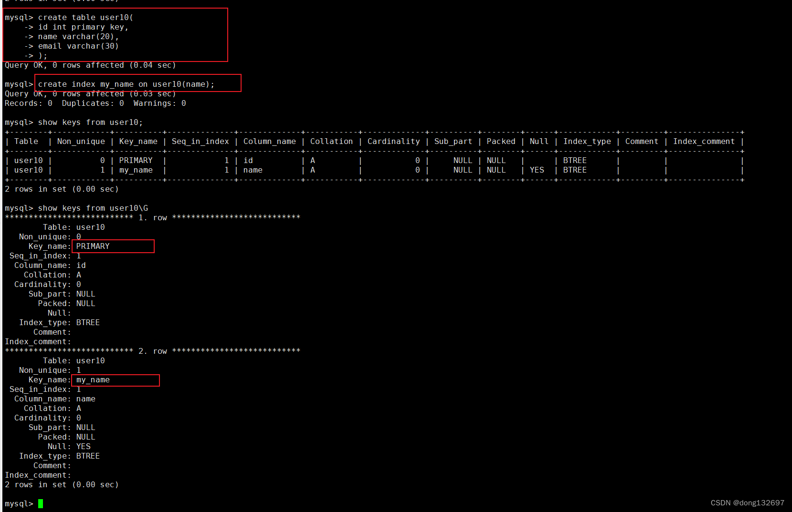
Task: Click 'PRIMARY' cell in the table row
Action: pos(136,161)
